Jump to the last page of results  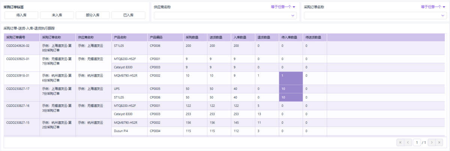(x=439, y=142)
